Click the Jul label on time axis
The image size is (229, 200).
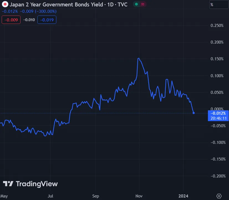51,196
